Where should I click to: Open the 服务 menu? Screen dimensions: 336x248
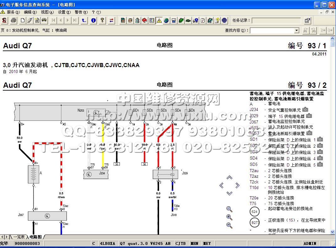point(13,12)
